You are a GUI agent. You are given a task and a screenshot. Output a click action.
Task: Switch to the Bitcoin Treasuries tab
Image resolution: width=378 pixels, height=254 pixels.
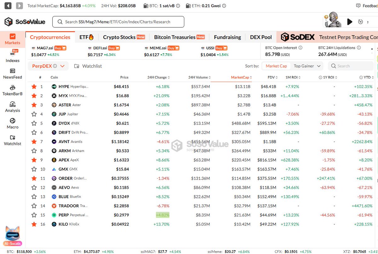coord(179,37)
